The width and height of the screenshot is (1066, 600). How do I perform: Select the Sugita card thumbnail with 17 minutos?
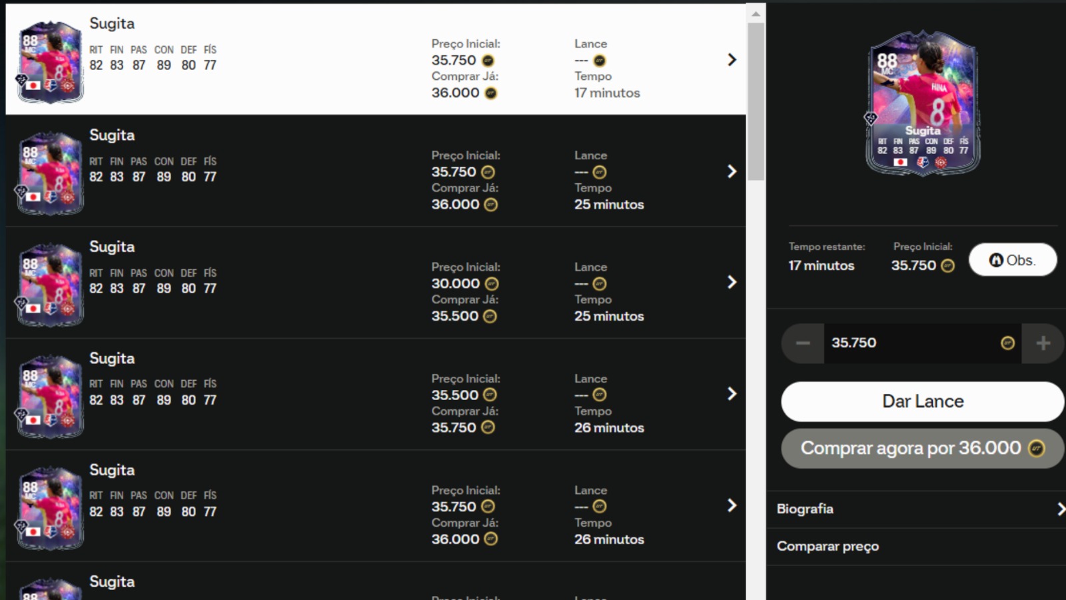(x=50, y=62)
